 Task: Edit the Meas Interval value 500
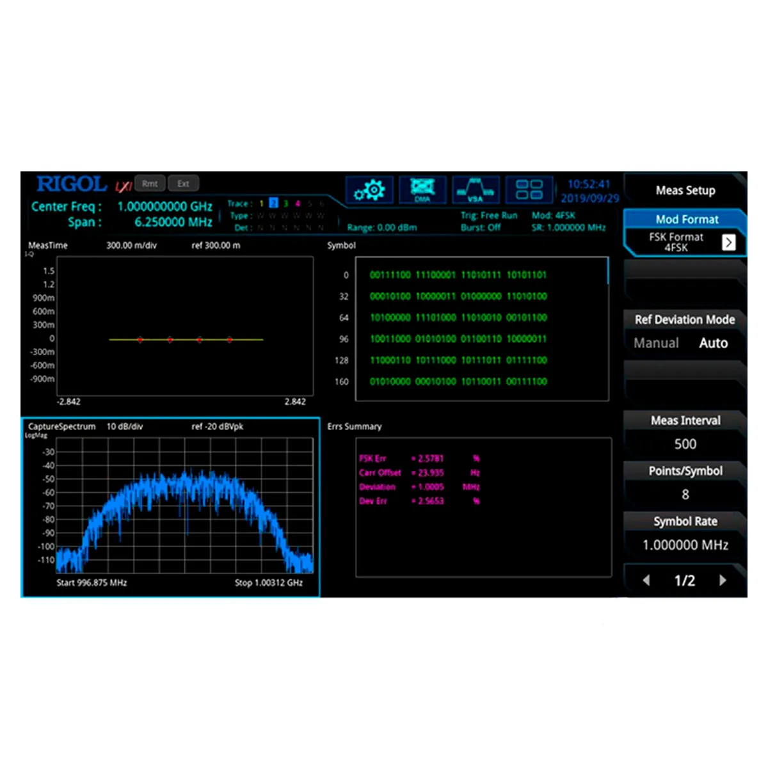[x=685, y=444]
